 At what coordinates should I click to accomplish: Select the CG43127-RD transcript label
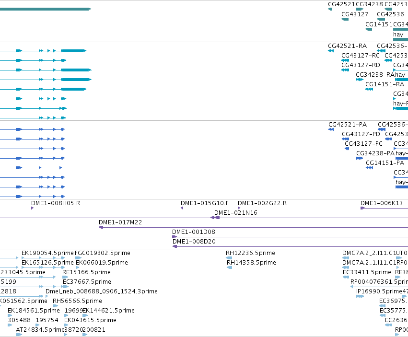click(361, 65)
